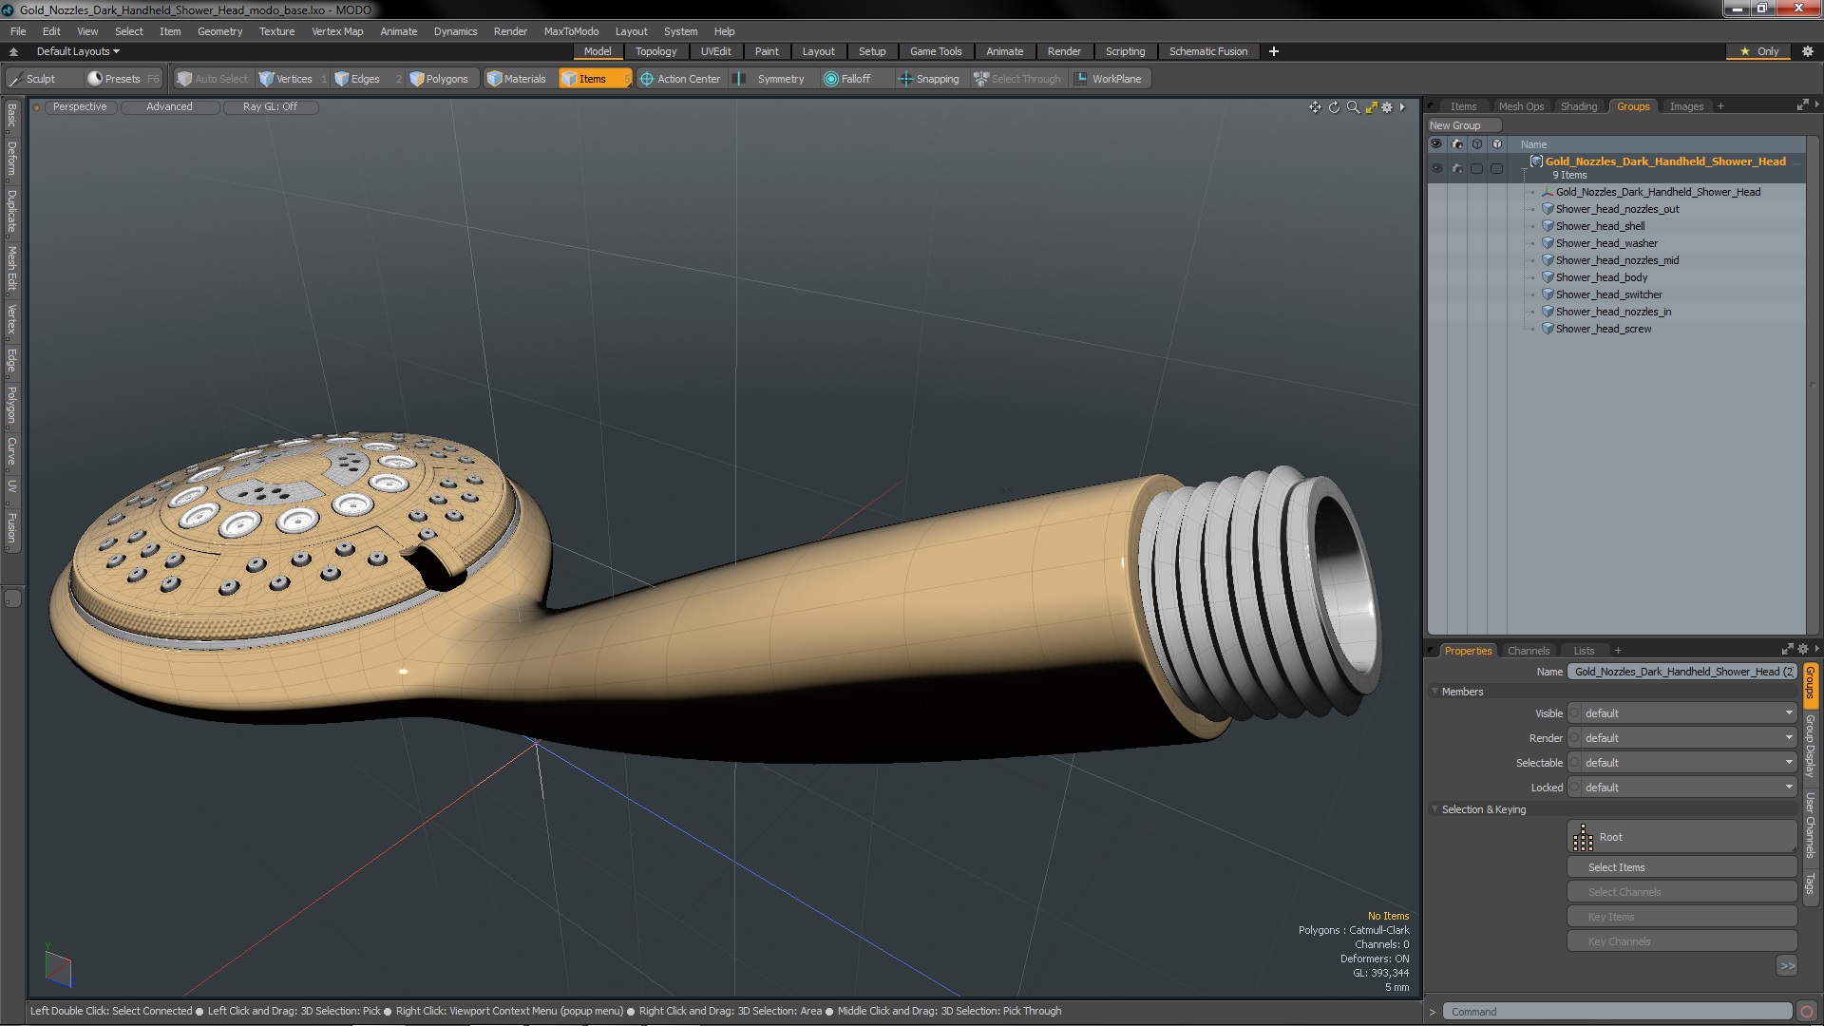The height and width of the screenshot is (1026, 1824).
Task: Toggle the Falloff tool icon
Action: coord(831,79)
